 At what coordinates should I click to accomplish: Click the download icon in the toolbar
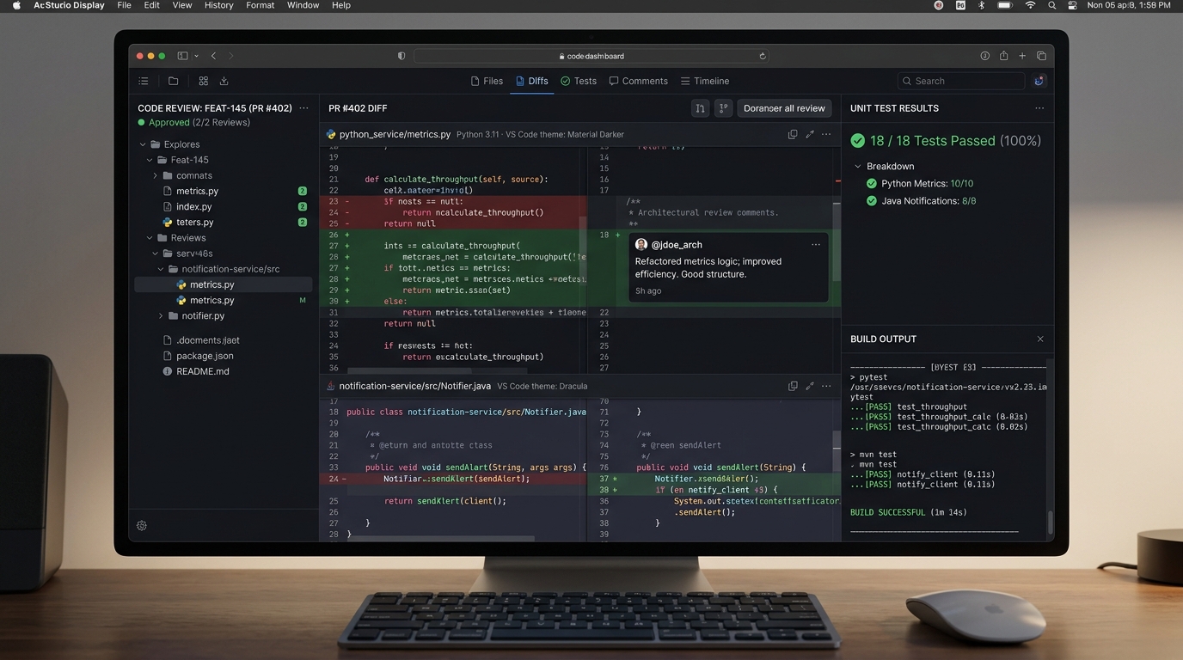coord(224,81)
